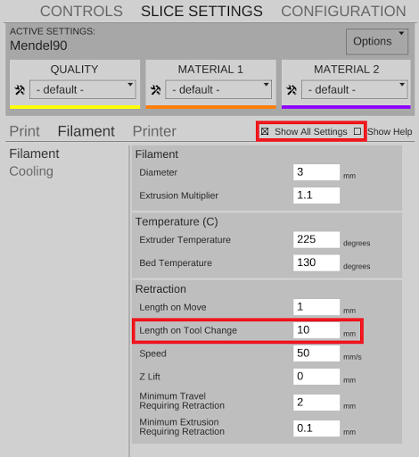Viewport: 419px width, 457px height.
Task: Enable the Show Help checkbox
Action: click(x=357, y=131)
